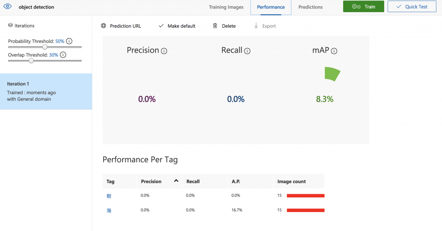The height and width of the screenshot is (231, 442).
Task: Show the mAP info tooltip icon
Action: (334, 51)
